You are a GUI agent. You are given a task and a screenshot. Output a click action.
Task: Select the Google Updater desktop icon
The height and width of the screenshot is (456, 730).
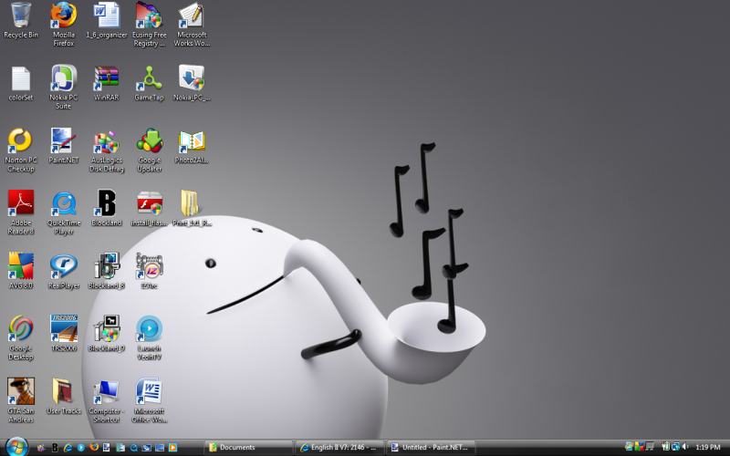pos(149,150)
